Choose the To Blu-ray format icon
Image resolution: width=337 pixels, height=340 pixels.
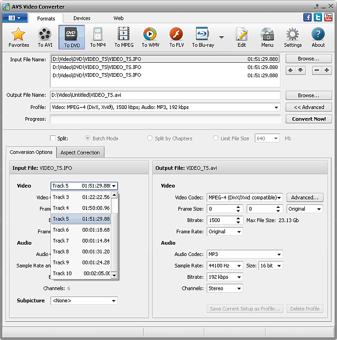[x=203, y=37]
